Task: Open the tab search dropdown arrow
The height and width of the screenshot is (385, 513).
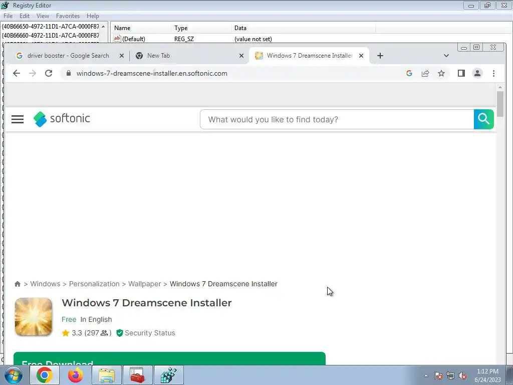Action: pos(446,56)
